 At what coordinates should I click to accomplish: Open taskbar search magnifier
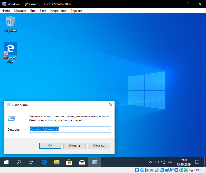(19, 162)
